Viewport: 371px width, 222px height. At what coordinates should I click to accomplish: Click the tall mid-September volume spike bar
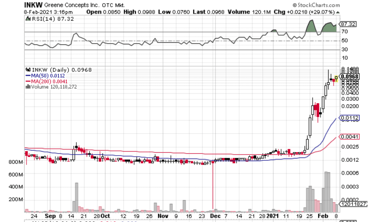(x=76, y=197)
